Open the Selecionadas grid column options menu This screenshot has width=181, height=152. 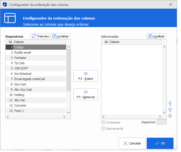point(164,42)
